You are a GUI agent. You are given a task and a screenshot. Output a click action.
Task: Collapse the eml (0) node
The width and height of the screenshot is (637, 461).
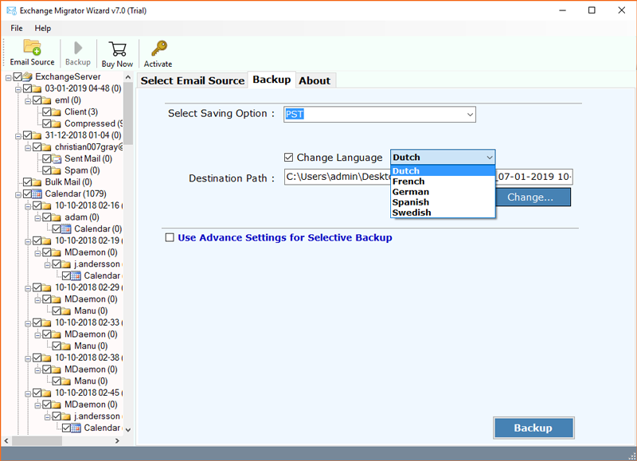click(x=28, y=101)
